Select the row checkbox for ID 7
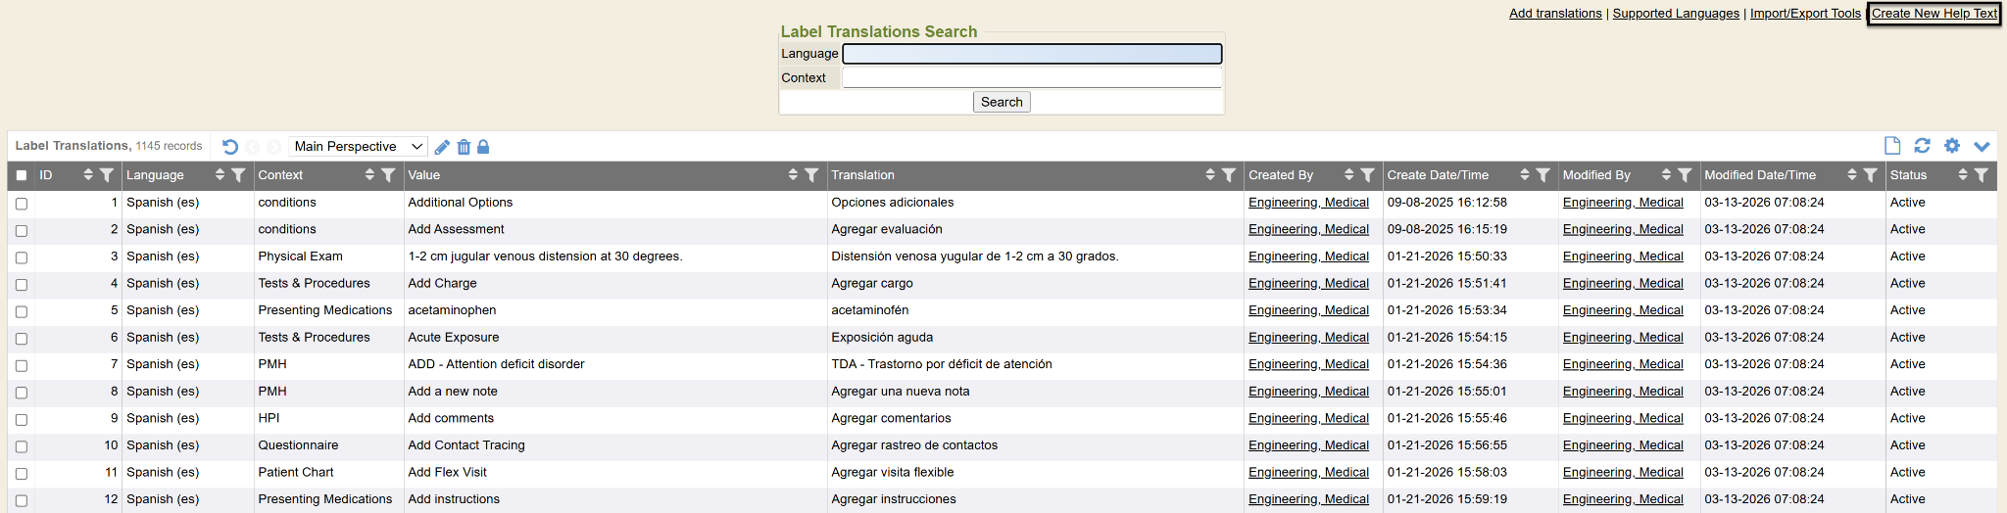This screenshot has height=513, width=2007. click(x=22, y=365)
